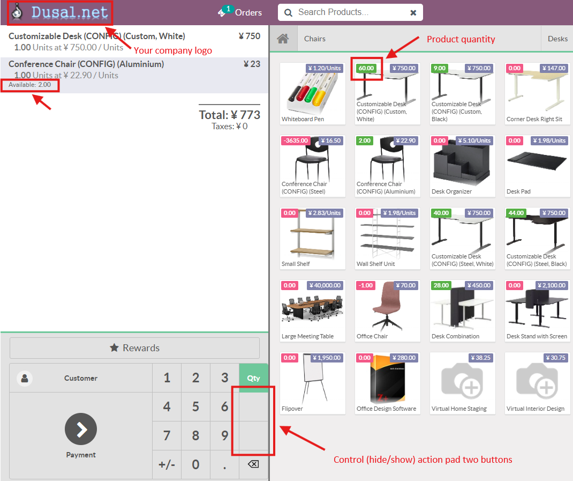
Task: Add the Virtual Home Staging product
Action: pyautogui.click(x=462, y=382)
